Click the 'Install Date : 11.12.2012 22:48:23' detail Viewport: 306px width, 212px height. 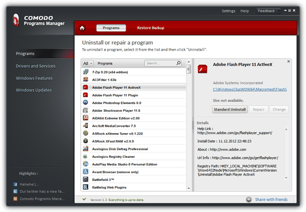click(224, 141)
